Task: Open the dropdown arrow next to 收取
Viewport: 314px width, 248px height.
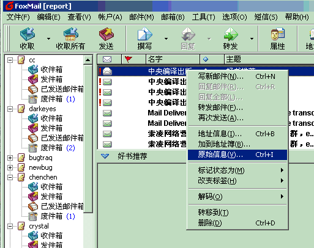Action: 48,38
